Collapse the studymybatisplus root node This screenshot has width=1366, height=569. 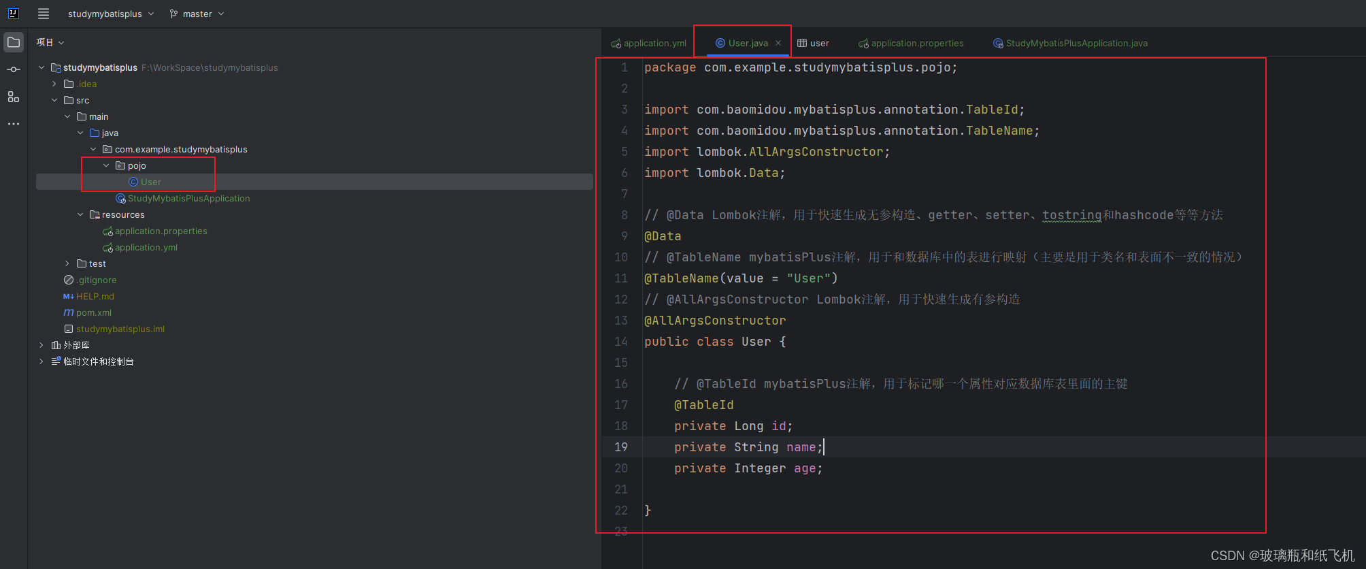click(x=41, y=67)
